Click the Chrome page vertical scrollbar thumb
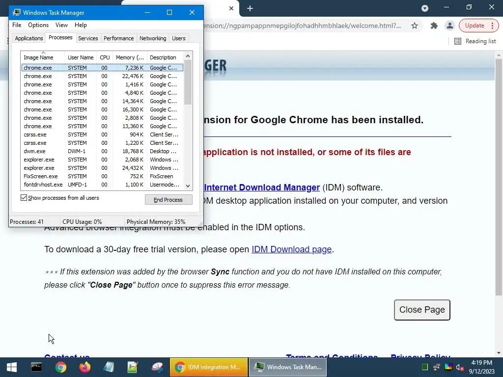 point(499,177)
